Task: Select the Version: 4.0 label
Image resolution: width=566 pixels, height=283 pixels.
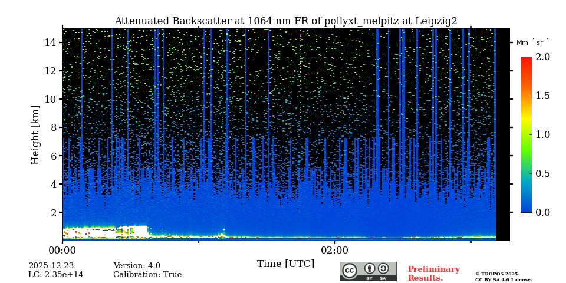Action: click(x=137, y=266)
